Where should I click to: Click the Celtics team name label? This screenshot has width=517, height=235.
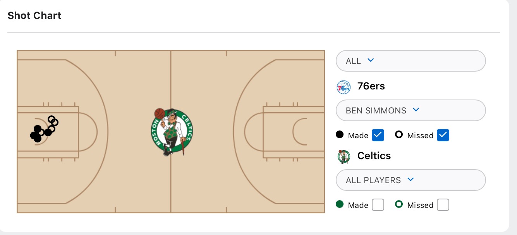374,156
